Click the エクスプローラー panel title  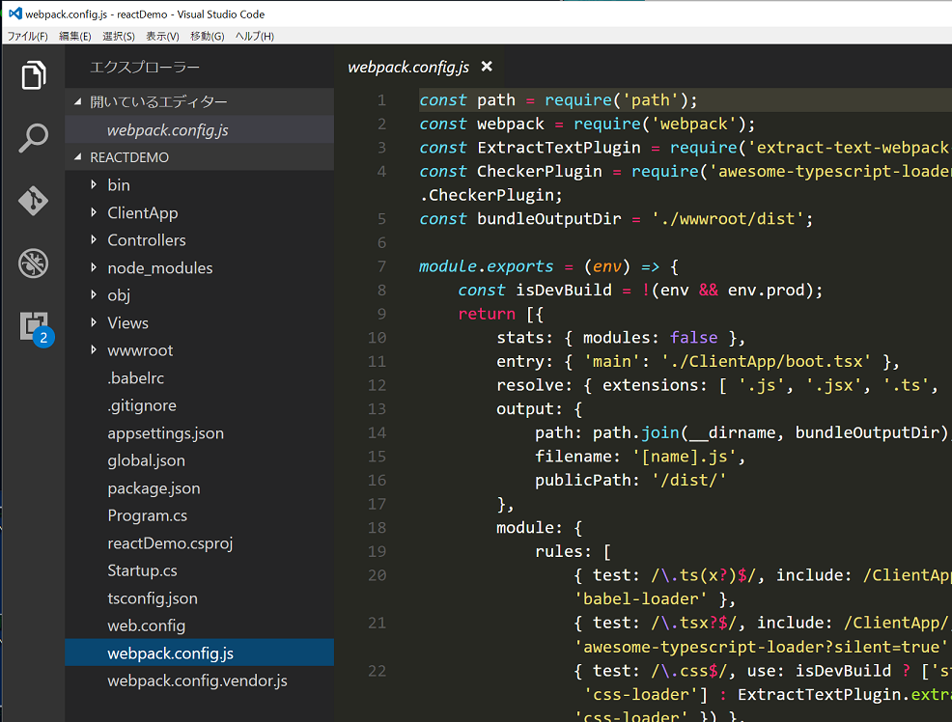[145, 67]
